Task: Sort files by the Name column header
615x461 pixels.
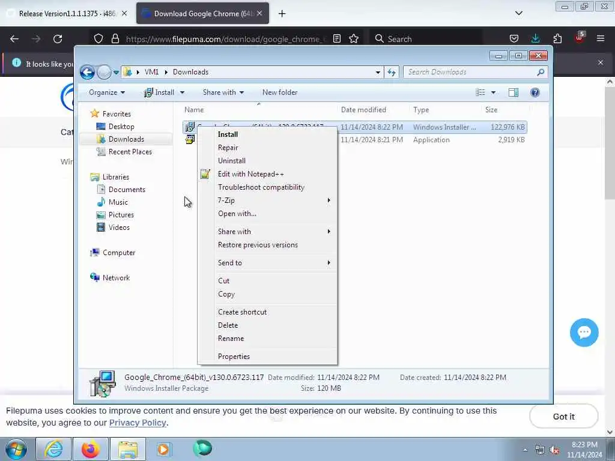Action: [259, 110]
